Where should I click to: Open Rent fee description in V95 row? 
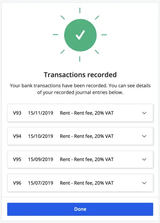point(87,159)
